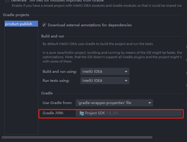Click the 'Gradle projects' section heading

[x=16, y=15]
